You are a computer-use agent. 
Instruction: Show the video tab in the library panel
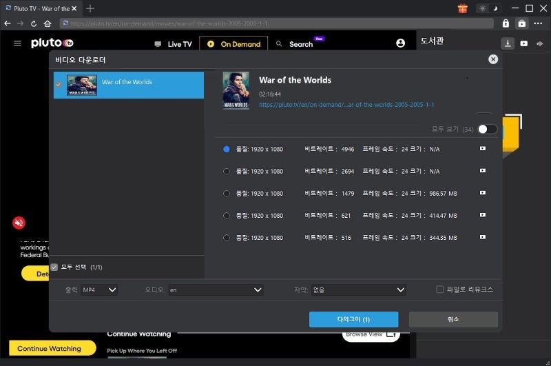click(524, 43)
